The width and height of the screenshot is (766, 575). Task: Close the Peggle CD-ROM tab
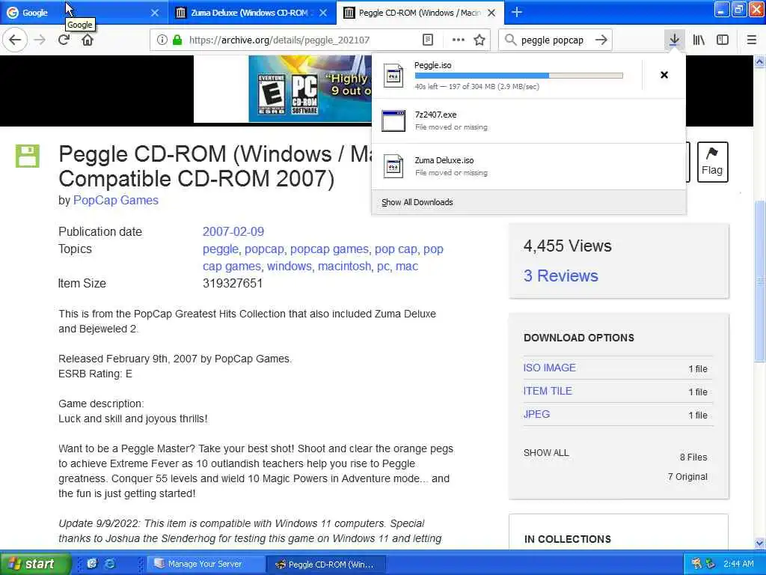491,13
